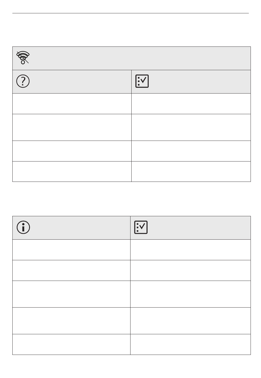Image resolution: width=261 pixels, height=378 pixels.
Task: Click the checklist icon beside the info icon
Action: (141, 228)
